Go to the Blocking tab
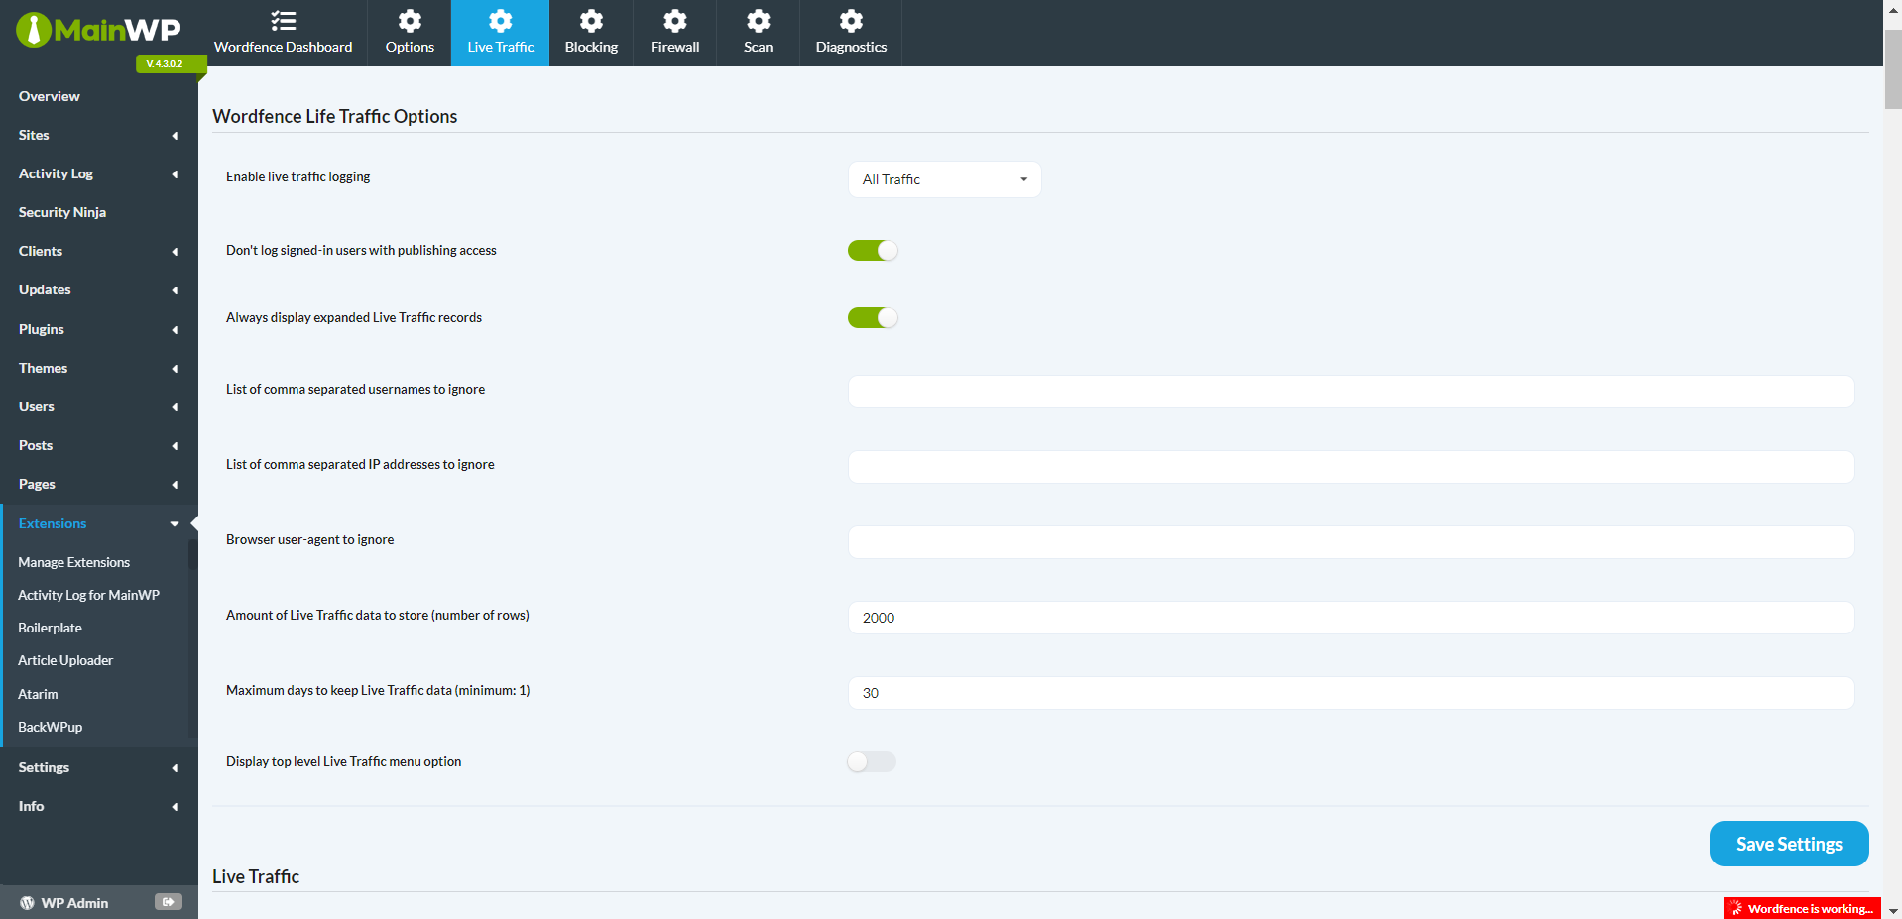Viewport: 1902px width, 919px height. [x=591, y=34]
